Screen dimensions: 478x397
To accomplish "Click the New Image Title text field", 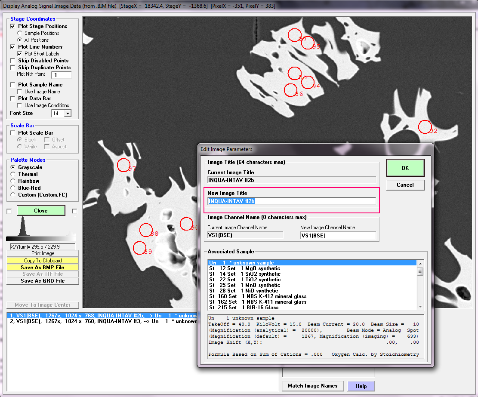I will point(291,201).
